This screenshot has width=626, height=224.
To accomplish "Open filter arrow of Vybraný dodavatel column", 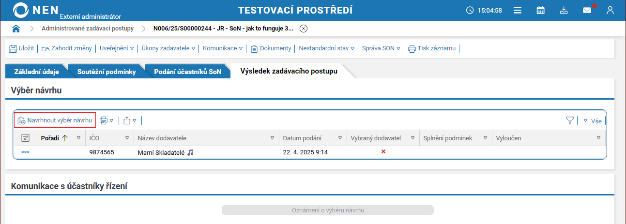I will (x=412, y=138).
